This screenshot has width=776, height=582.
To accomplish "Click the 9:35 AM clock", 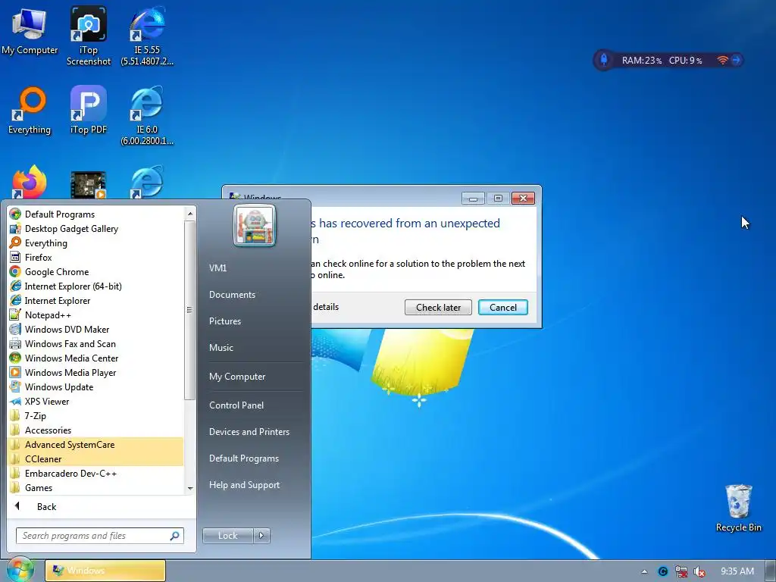I will (x=737, y=571).
